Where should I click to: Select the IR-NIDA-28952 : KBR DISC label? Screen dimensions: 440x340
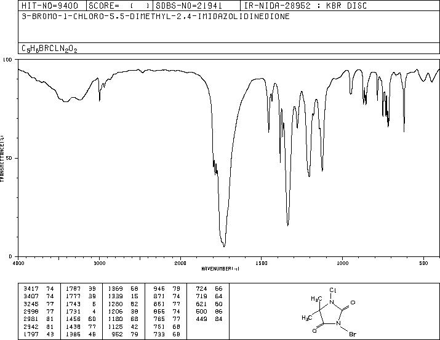coord(305,6)
